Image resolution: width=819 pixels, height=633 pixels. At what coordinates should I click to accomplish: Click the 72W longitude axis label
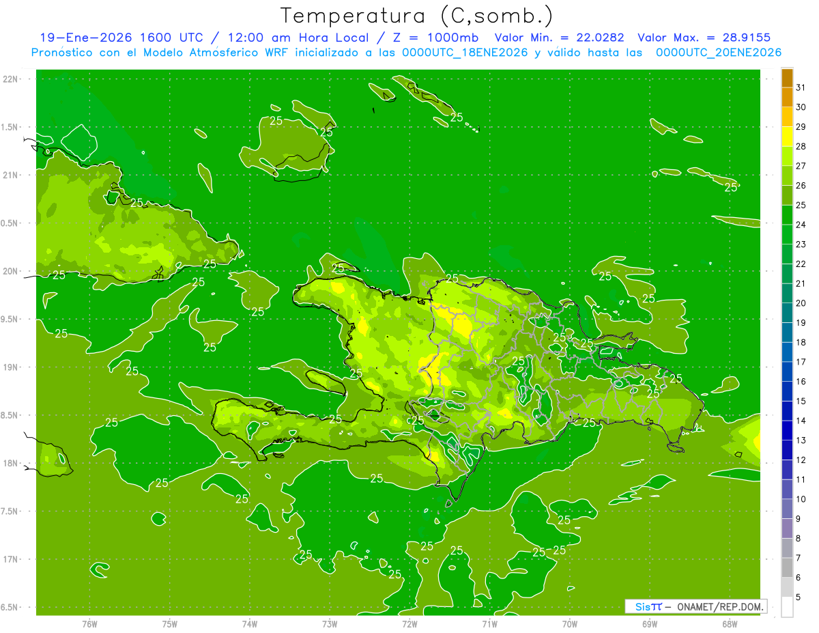(409, 624)
